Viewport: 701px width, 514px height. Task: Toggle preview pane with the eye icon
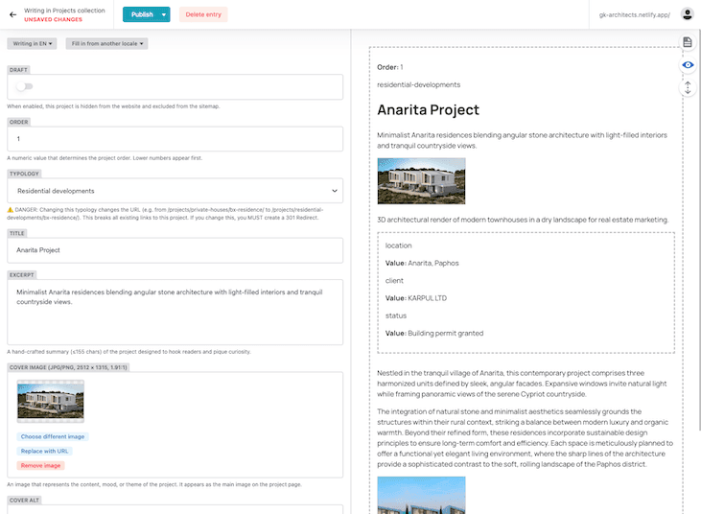688,65
